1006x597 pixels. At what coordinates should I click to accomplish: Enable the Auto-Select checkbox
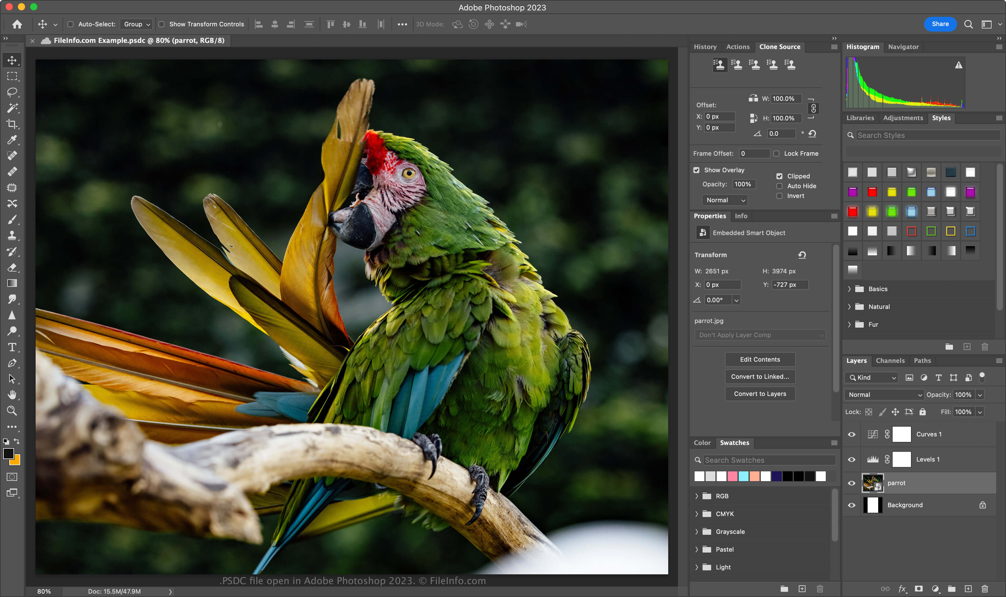coord(70,24)
